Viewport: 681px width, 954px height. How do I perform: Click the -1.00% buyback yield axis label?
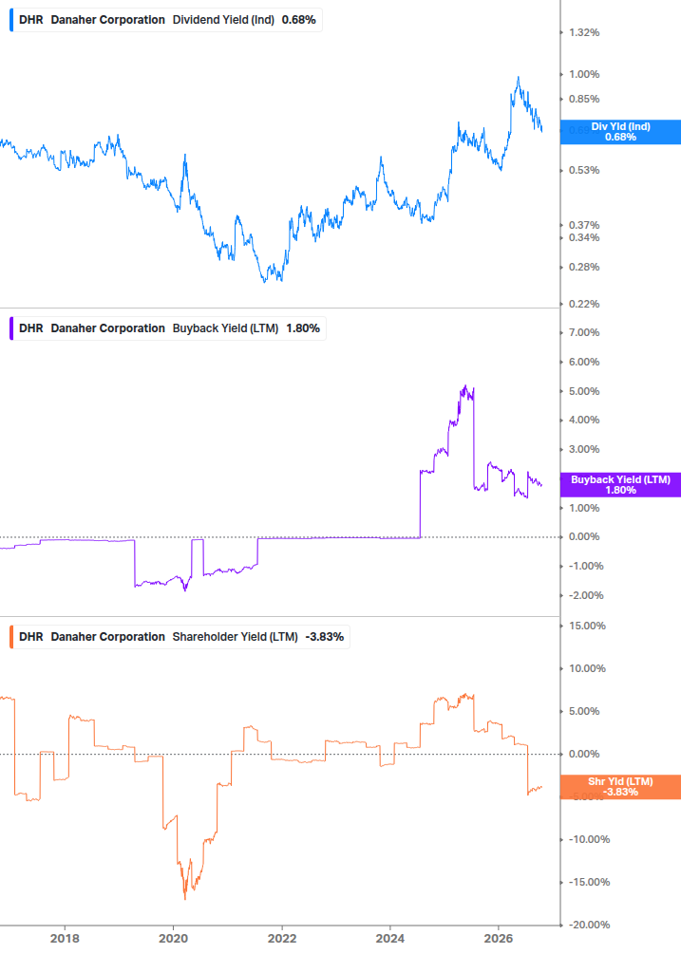(x=586, y=566)
